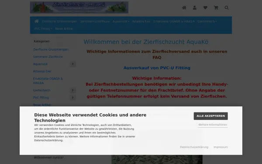Viewport: 262px width, 164px height.
Task: Select Zierfische Grossmengen in sidebar categories
Action: 51,49
